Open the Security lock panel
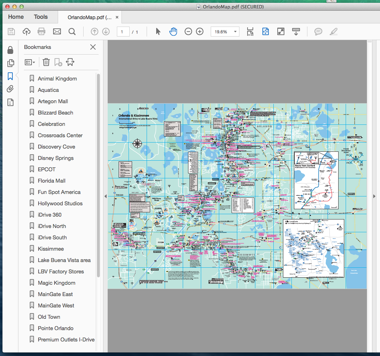This screenshot has height=356, width=380. [10, 50]
